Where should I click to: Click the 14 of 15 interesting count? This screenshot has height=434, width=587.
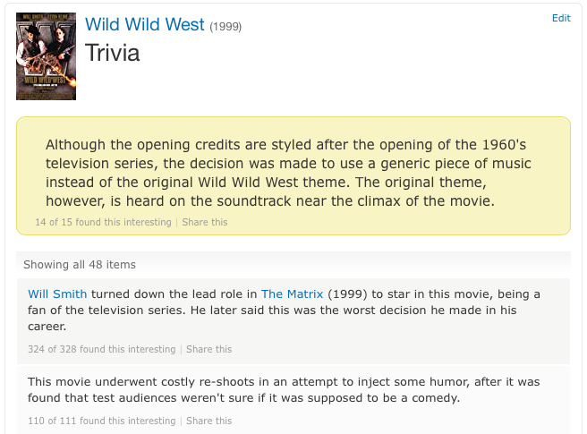(103, 222)
